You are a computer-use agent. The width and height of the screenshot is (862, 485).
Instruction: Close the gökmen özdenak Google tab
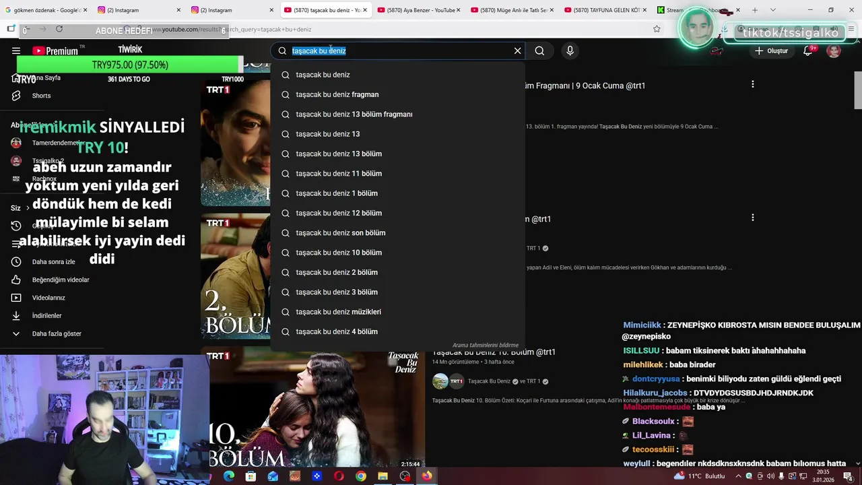tap(85, 10)
